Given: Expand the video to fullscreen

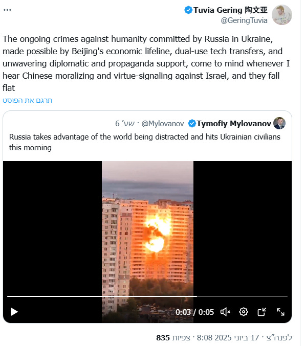Looking at the screenshot, I should click(280, 312).
